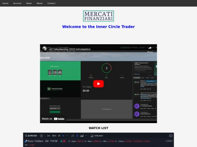Select the candlestick chart style icon

click(x=77, y=136)
